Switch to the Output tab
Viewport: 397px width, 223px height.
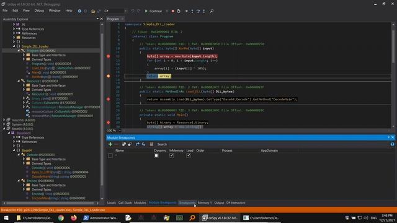pyautogui.click(x=219, y=203)
